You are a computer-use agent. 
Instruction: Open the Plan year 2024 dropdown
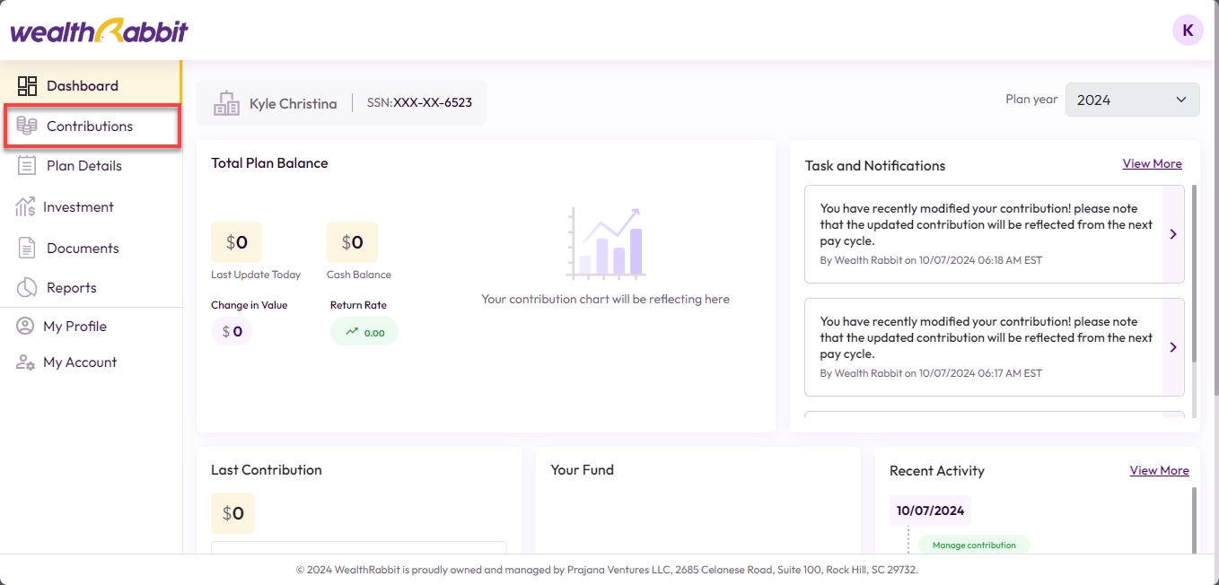tap(1132, 100)
